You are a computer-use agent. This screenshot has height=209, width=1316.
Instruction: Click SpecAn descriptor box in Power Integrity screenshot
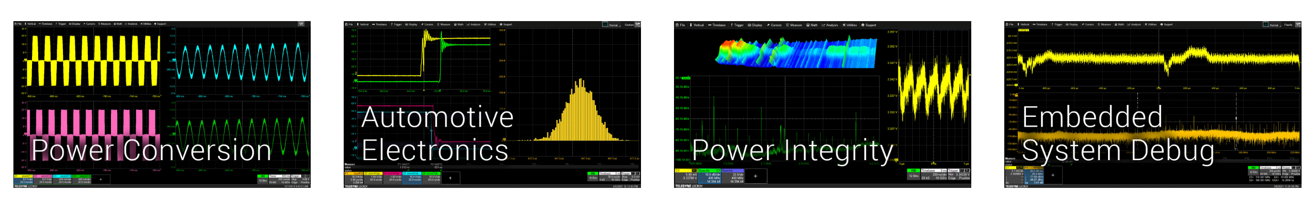[x=709, y=176]
